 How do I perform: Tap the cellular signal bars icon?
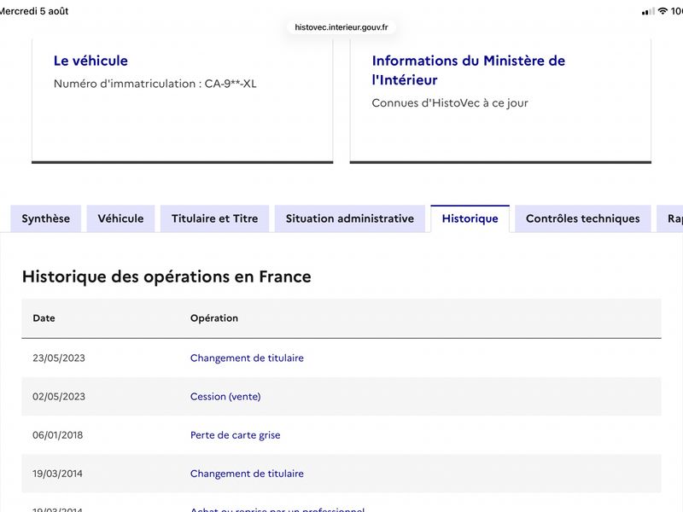pos(648,11)
